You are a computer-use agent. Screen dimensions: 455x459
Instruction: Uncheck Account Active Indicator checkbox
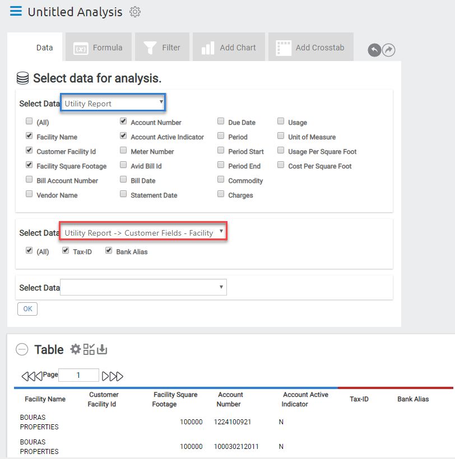(x=123, y=135)
